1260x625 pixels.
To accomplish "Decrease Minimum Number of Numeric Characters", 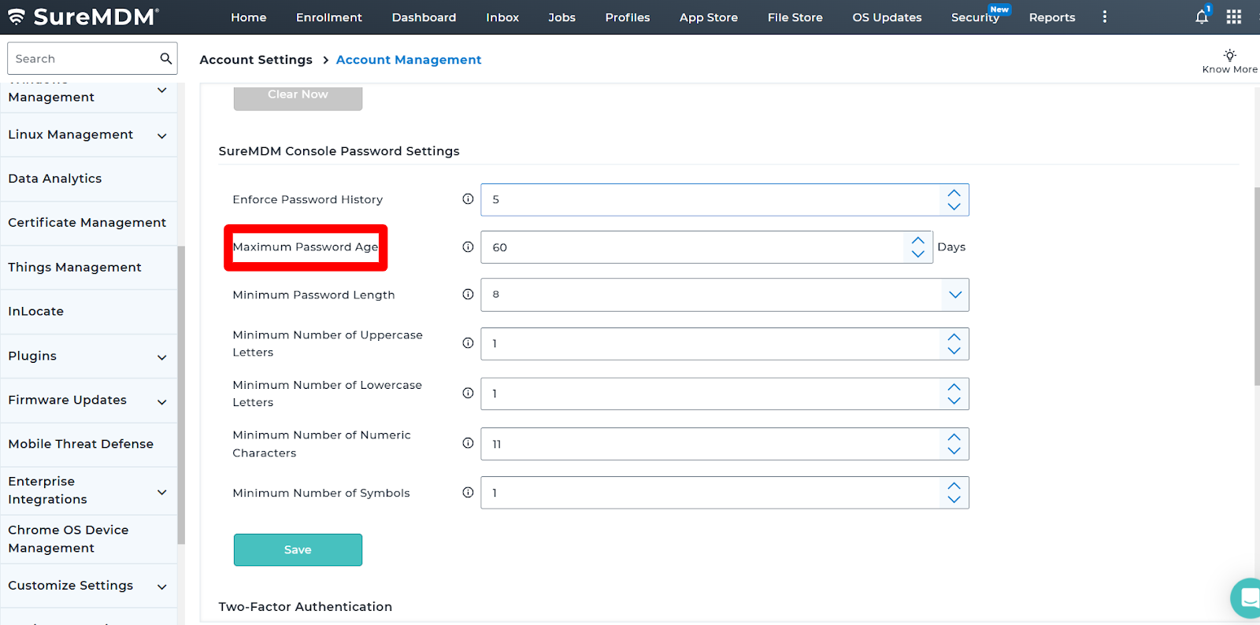I will coord(954,451).
